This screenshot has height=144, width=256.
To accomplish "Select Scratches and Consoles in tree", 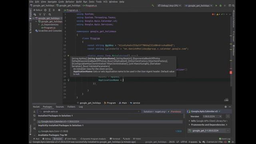I will pyautogui.click(x=48, y=31).
